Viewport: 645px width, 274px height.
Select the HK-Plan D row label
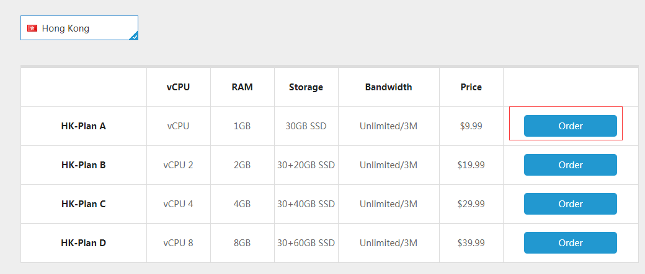pos(84,243)
